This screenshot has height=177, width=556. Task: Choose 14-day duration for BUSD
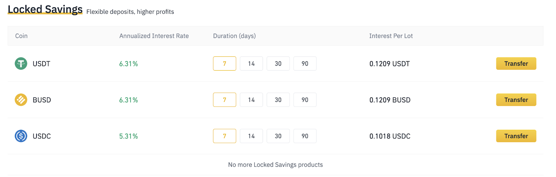(251, 100)
